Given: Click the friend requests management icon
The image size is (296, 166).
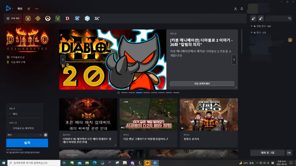Looking at the screenshot, I should tap(261, 18).
